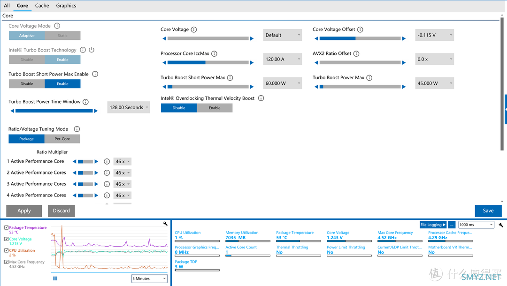Viewport: 507px width, 286px height.
Task: Increase Core Voltage Offset with right arrow
Action: pyautogui.click(x=404, y=38)
